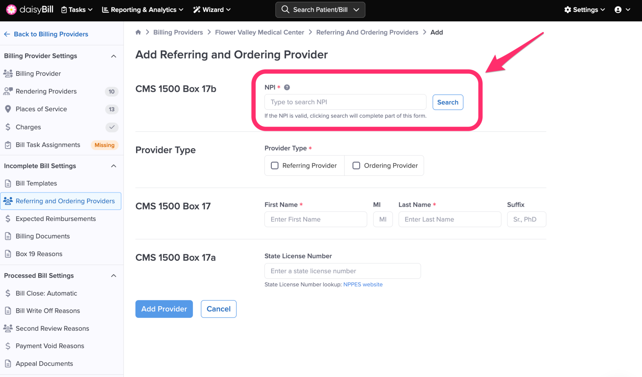642x377 pixels.
Task: Click the NPI help question mark icon
Action: point(287,87)
